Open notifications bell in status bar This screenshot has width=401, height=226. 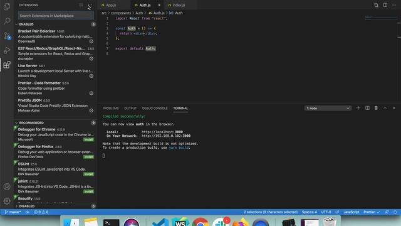click(395, 212)
